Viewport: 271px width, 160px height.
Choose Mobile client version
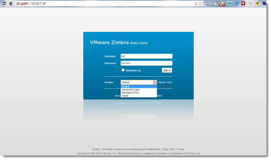pos(139,96)
